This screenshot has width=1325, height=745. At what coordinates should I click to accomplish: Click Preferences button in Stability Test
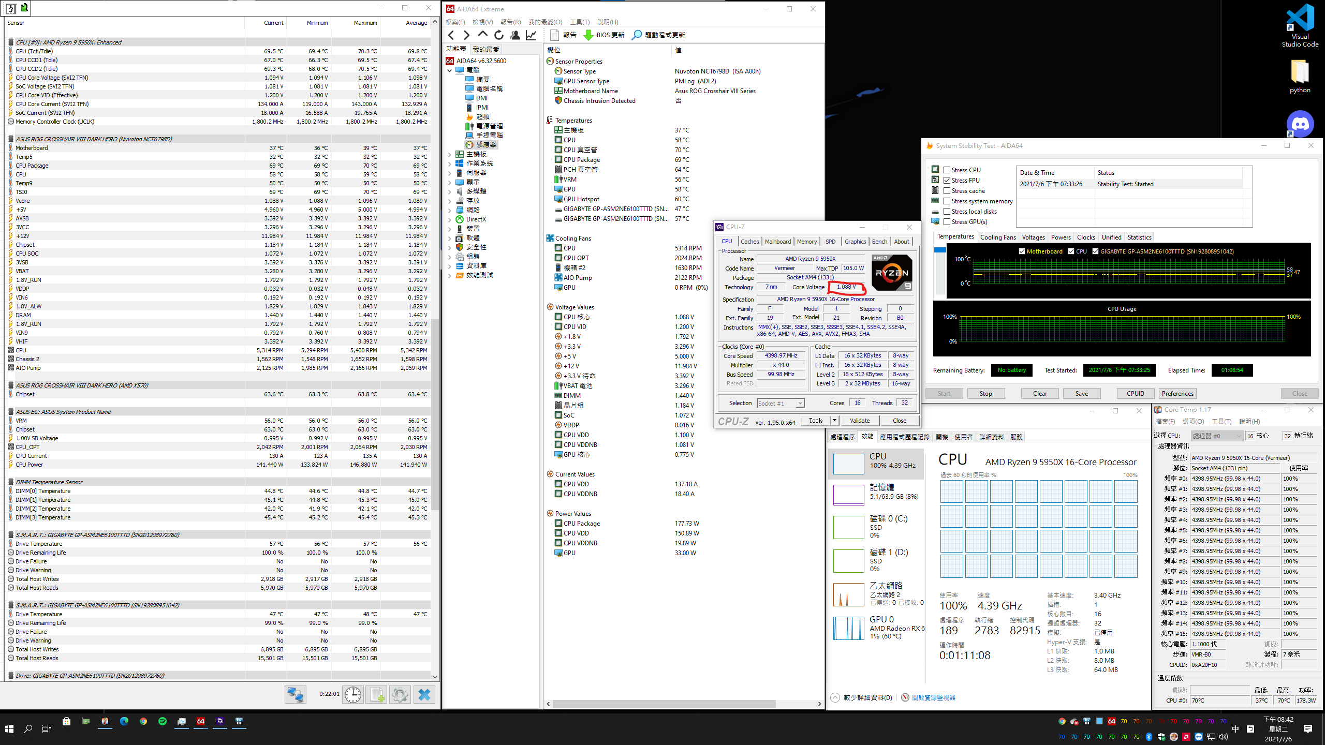1177,394
